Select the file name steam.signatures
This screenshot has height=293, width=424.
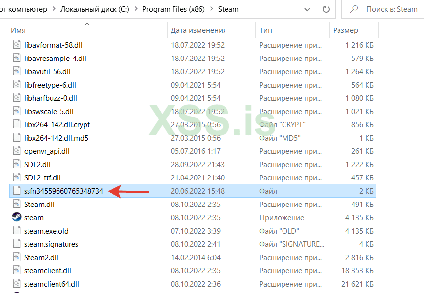[x=51, y=244]
